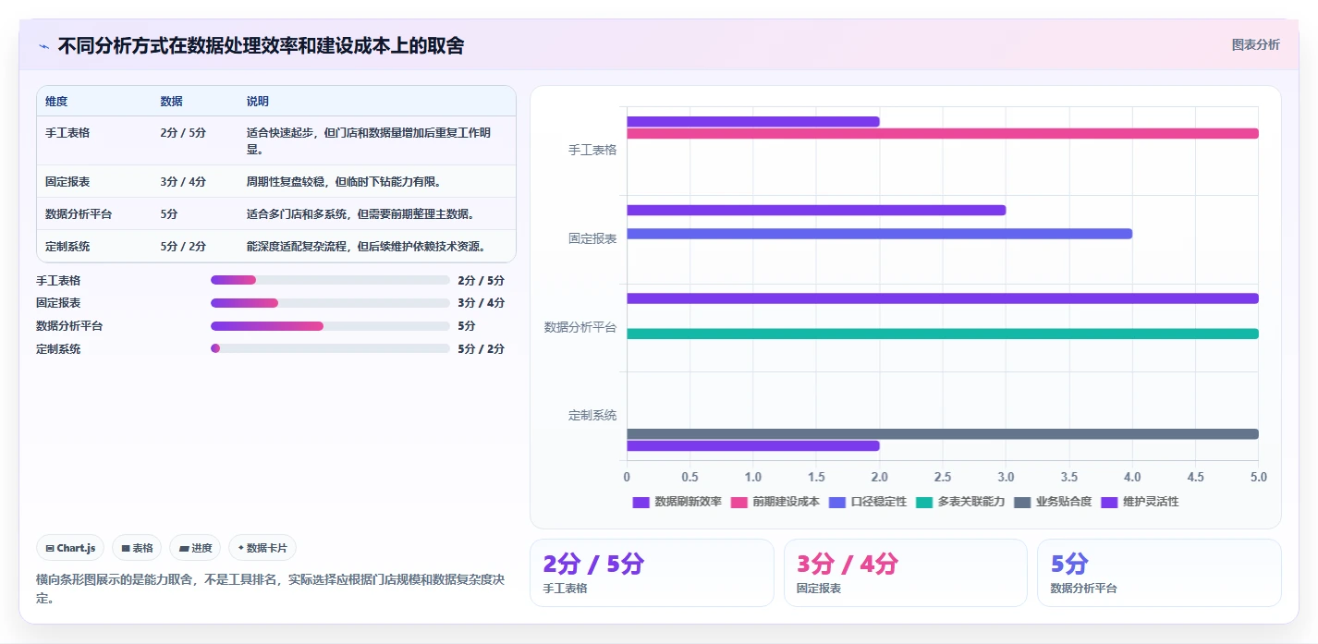The height and width of the screenshot is (644, 1318).
Task: Click the 数据卡片 tag chip
Action: (262, 548)
